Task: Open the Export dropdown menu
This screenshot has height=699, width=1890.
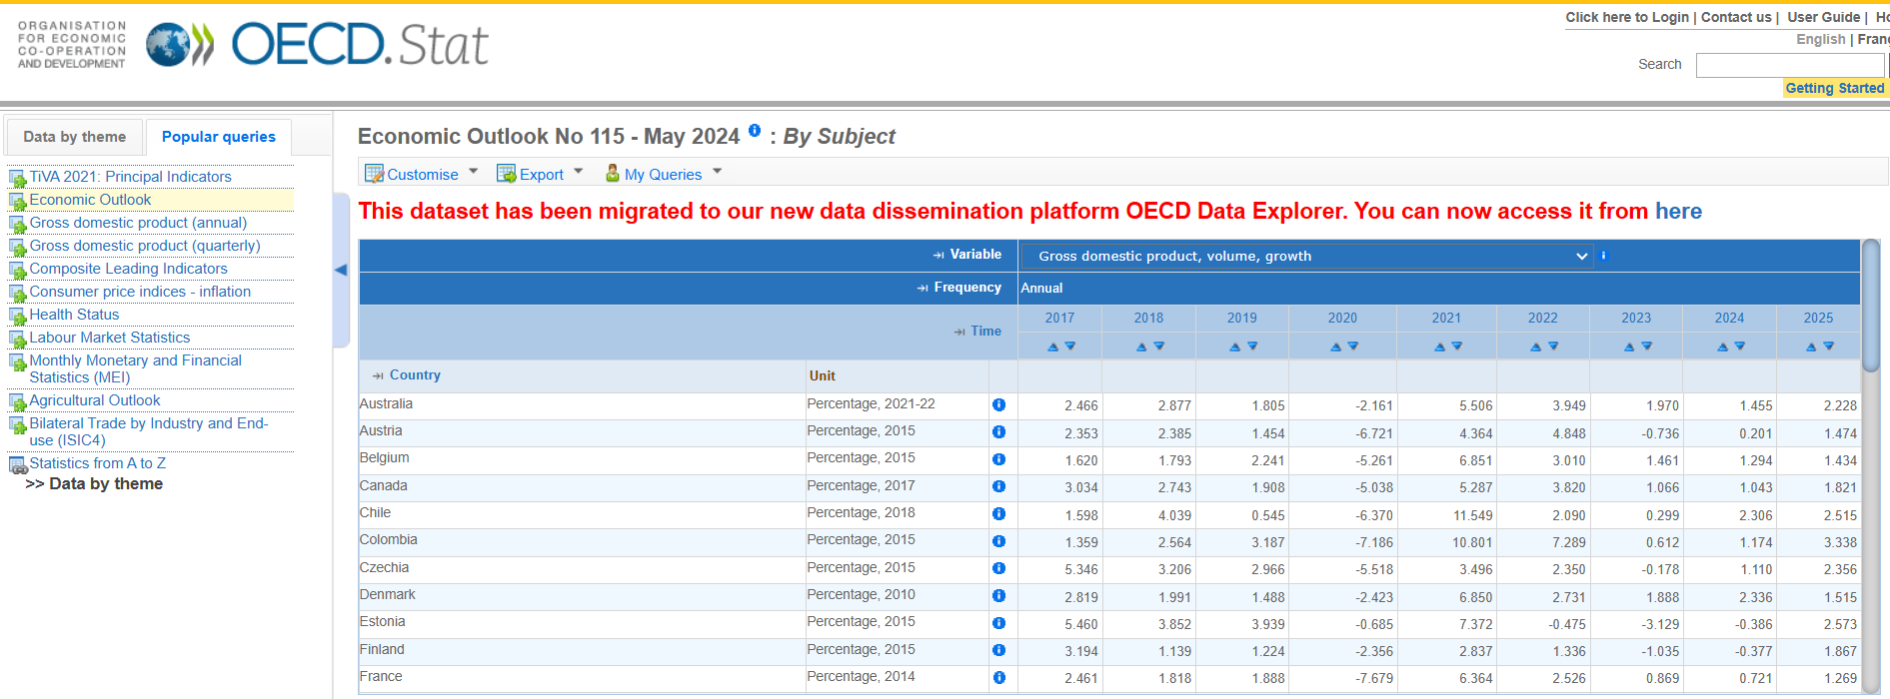Action: pos(540,174)
